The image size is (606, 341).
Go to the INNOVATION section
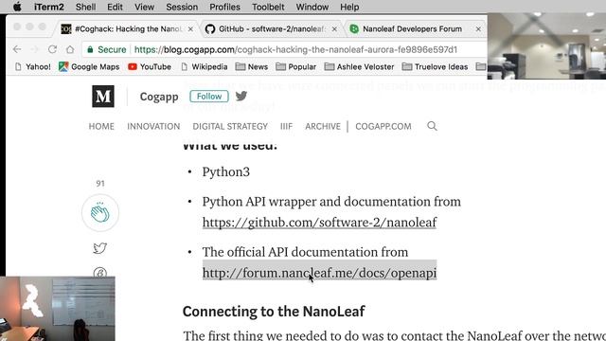(x=153, y=126)
